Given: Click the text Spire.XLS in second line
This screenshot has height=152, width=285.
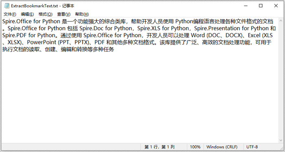Looking at the screenshot, I should tap(149, 28).
